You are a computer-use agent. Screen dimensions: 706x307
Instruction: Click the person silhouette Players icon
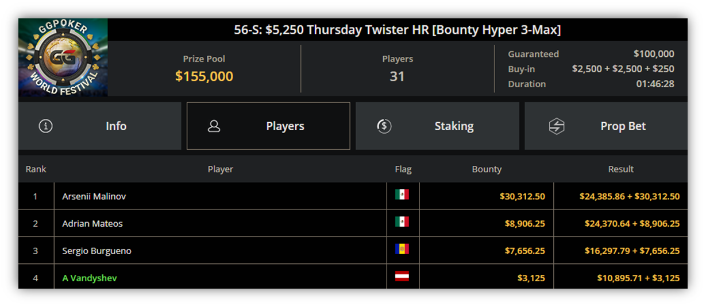tap(214, 126)
